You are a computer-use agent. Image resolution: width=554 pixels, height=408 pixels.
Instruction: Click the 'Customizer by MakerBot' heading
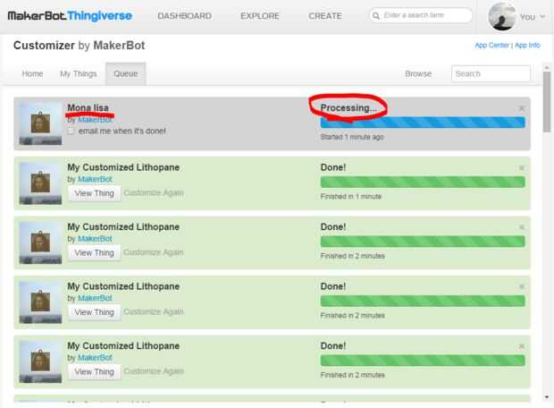(x=80, y=46)
